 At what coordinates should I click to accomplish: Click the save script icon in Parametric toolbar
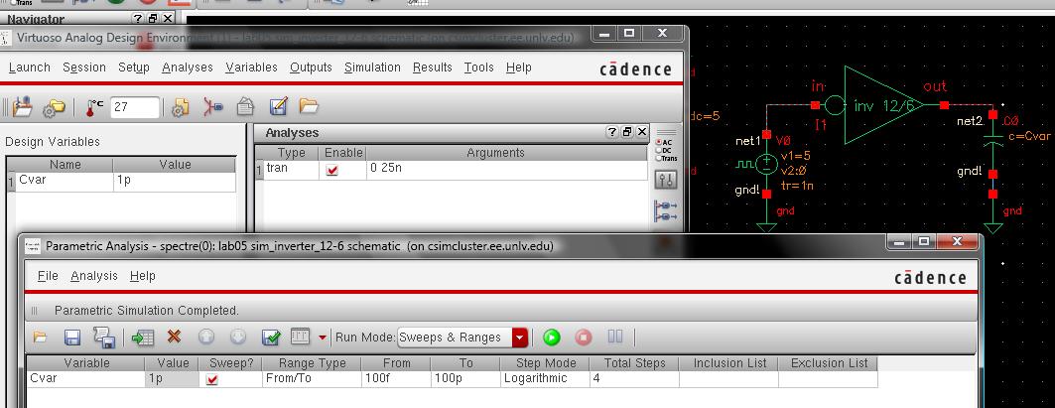103,338
